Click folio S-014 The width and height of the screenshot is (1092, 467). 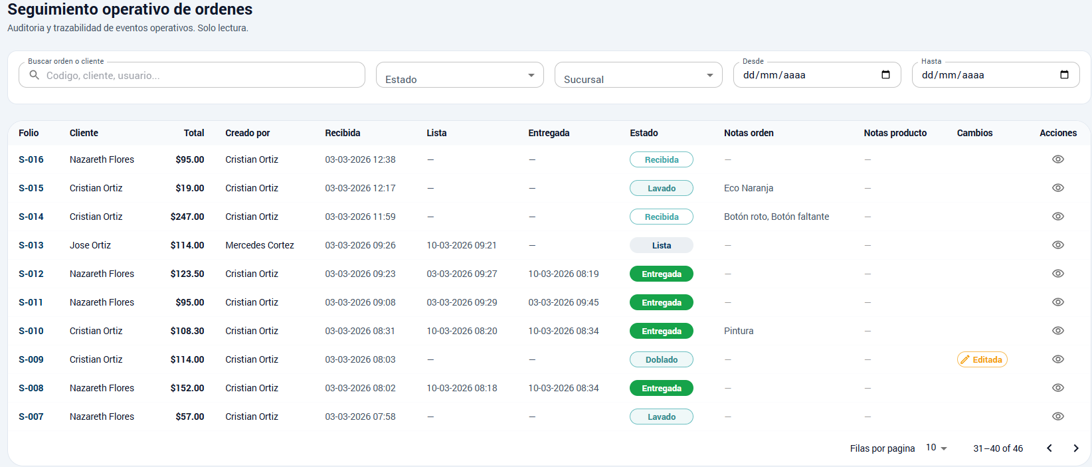coord(31,217)
